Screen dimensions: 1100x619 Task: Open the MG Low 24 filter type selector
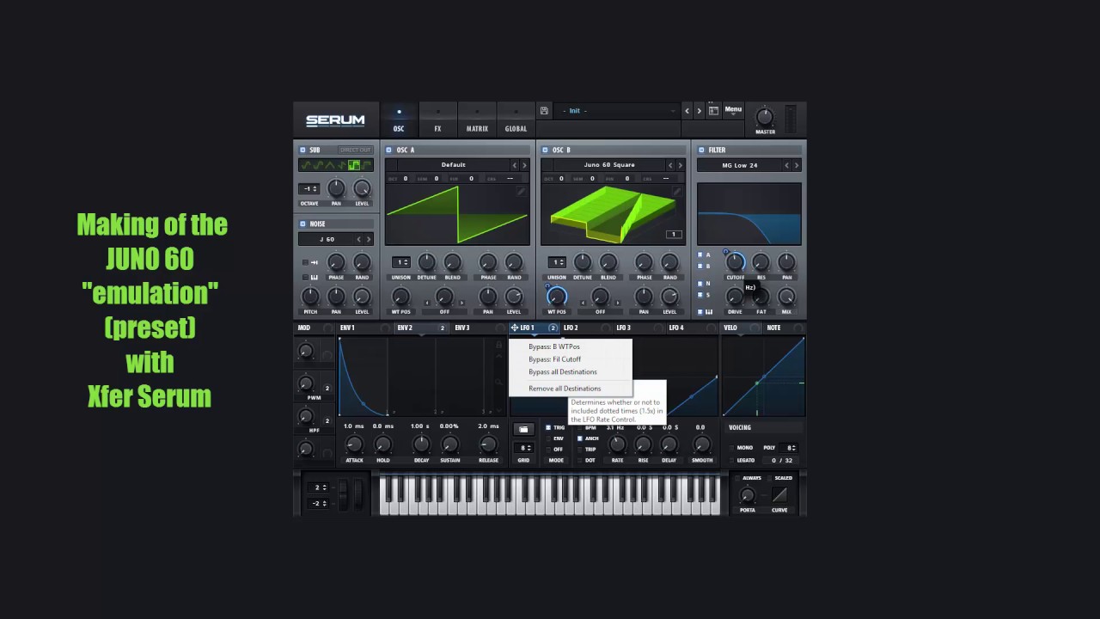pyautogui.click(x=740, y=165)
